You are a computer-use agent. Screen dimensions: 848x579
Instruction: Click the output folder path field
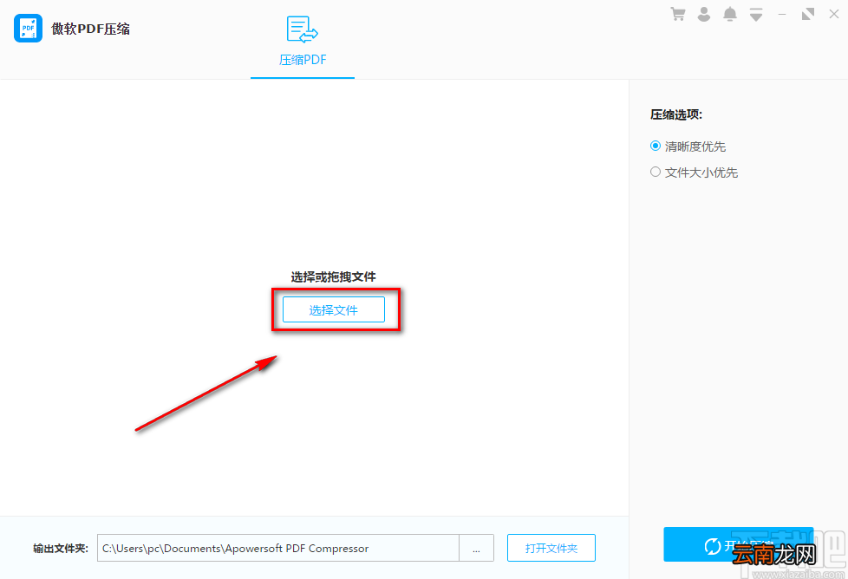click(x=278, y=548)
